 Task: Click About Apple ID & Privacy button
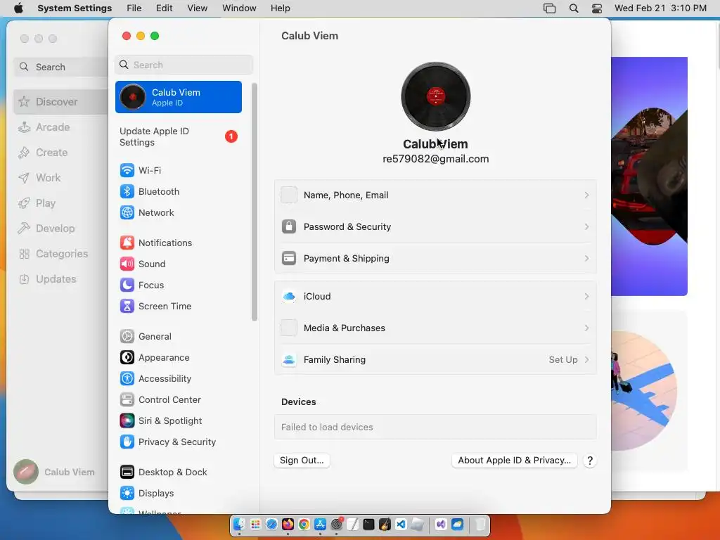pyautogui.click(x=514, y=461)
